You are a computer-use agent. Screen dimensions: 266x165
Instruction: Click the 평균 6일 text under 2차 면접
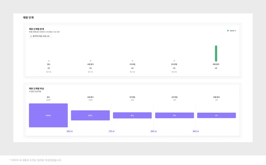[x=174, y=72]
